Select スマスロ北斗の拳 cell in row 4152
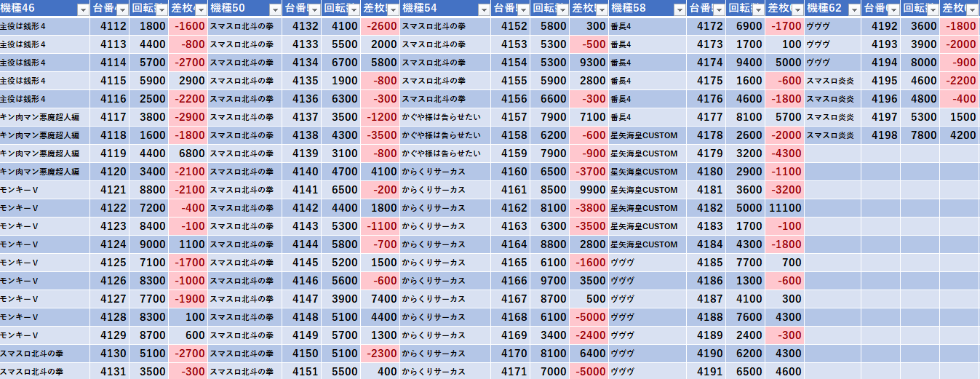The image size is (980, 379). click(x=445, y=26)
